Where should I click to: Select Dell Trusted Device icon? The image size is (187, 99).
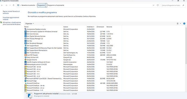25,53
